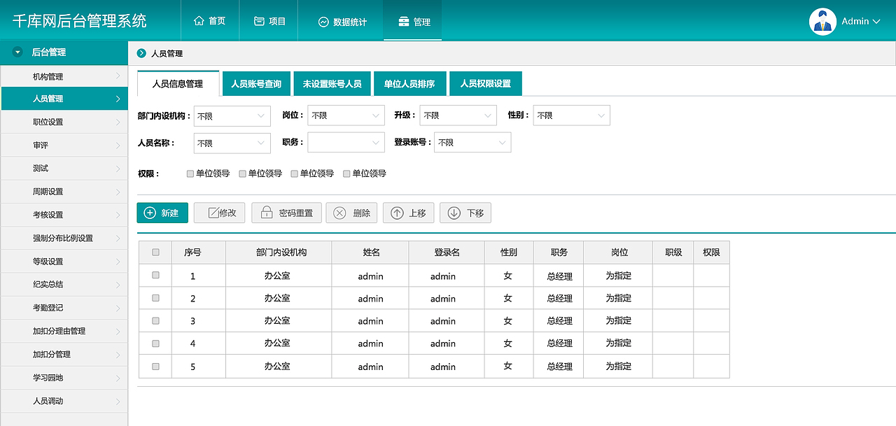Screen dimensions: 896x426
Task: Switch to the 人员账号查询 tab
Action: [255, 83]
